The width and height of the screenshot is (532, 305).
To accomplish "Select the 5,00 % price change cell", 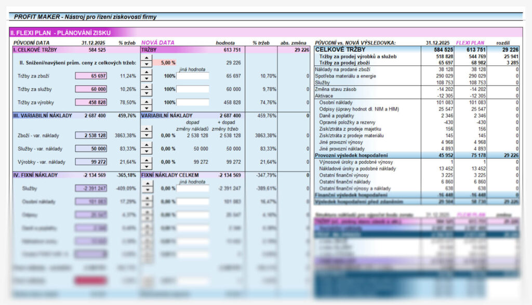I will pyautogui.click(x=168, y=62).
